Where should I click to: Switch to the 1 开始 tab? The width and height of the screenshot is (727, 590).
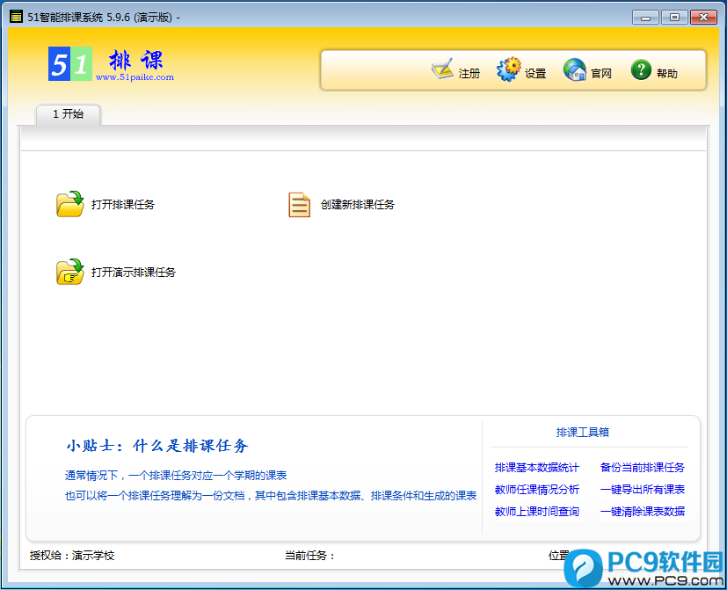pos(69,114)
